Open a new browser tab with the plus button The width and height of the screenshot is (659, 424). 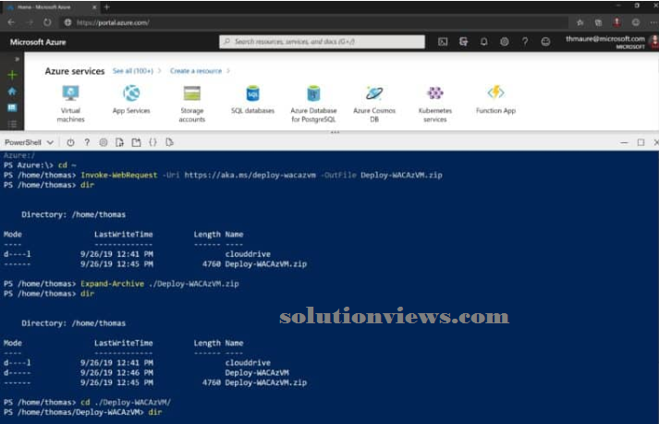pos(106,7)
